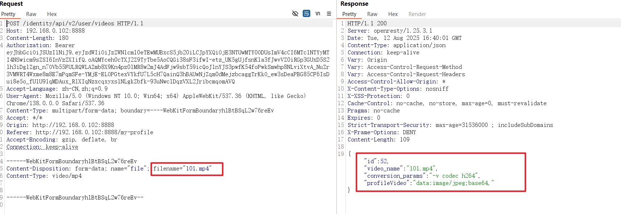Click the HTTP/1.1 200 status line
Screen dimensions: 621x214
[x=367, y=24]
